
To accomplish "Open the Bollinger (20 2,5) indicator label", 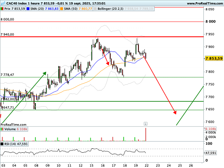I will pyautogui.click(x=111, y=9).
